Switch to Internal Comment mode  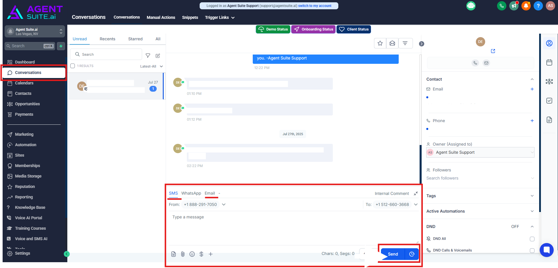click(392, 193)
